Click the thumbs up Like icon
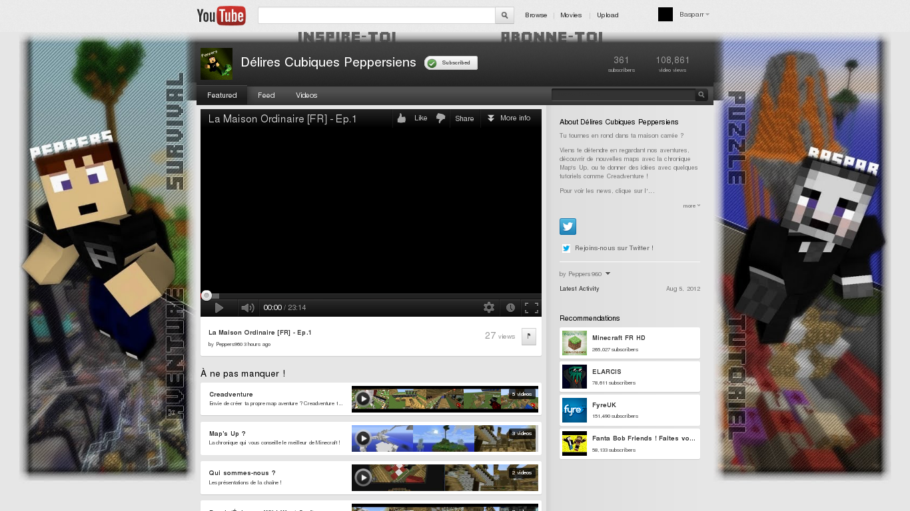910x511 pixels. pyautogui.click(x=402, y=118)
